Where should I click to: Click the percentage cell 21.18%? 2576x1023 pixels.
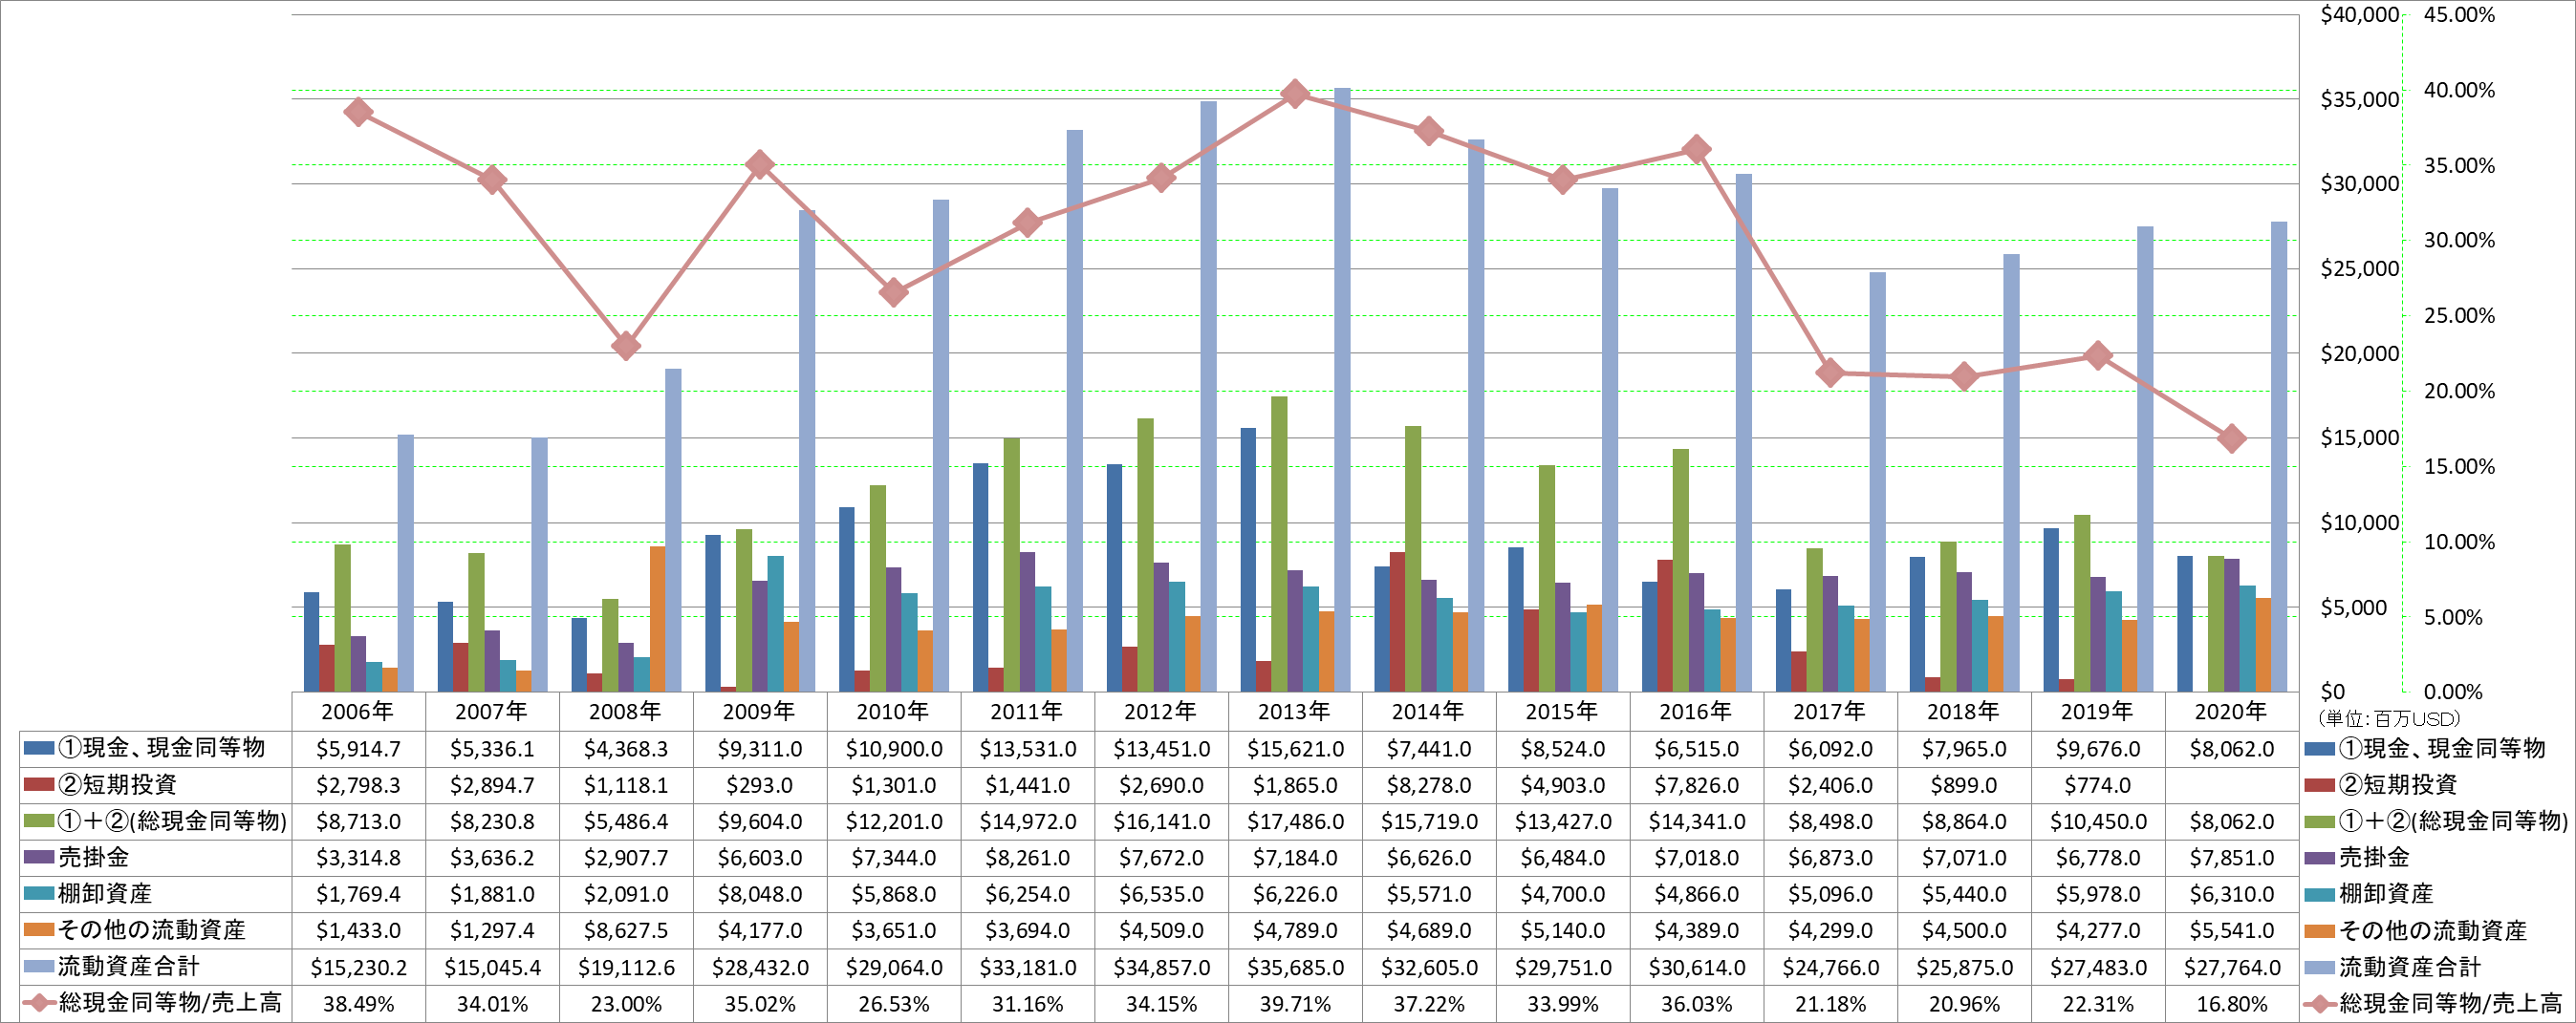point(1830,1004)
